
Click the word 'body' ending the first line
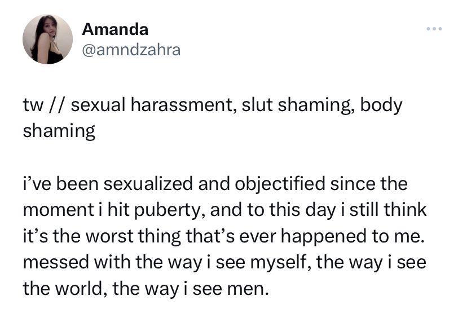click(381, 105)
